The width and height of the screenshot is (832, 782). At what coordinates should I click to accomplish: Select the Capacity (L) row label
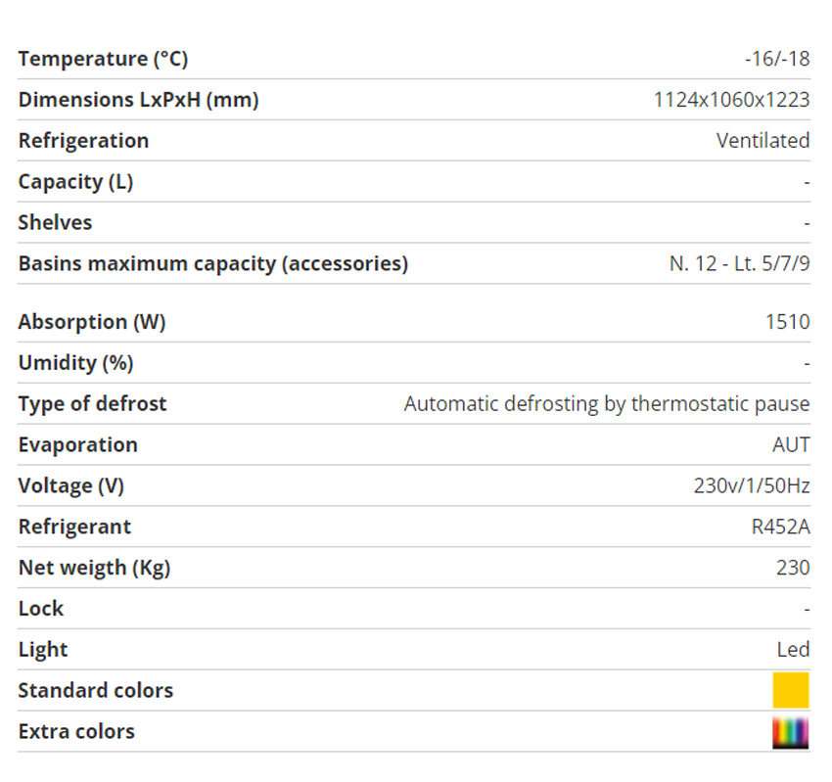[76, 182]
